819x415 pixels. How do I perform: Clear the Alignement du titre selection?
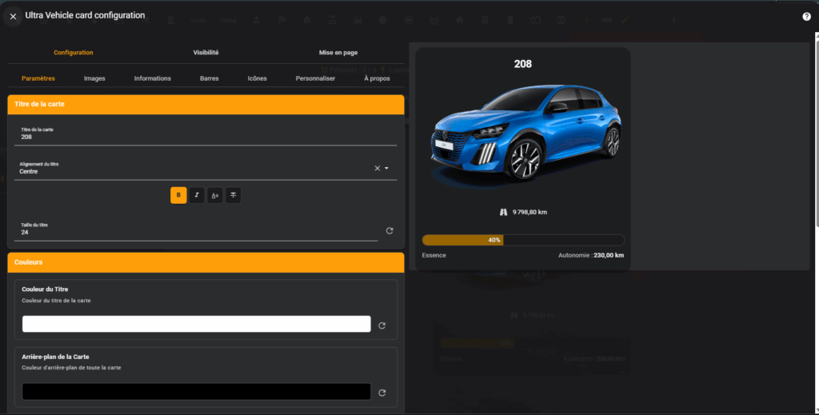pos(377,168)
